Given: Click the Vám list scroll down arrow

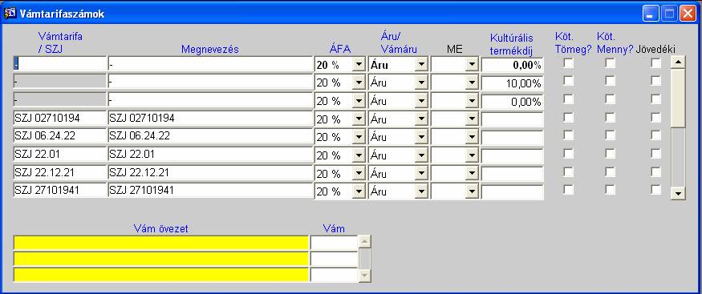Looking at the screenshot, I should pos(365,276).
